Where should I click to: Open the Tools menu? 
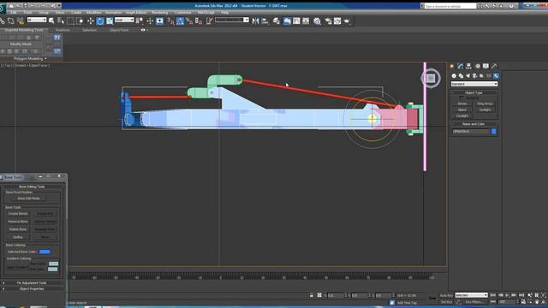pyautogui.click(x=27, y=12)
